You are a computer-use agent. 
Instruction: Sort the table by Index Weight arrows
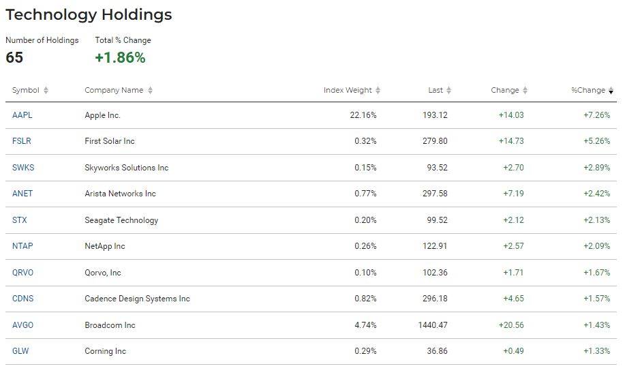pos(378,90)
